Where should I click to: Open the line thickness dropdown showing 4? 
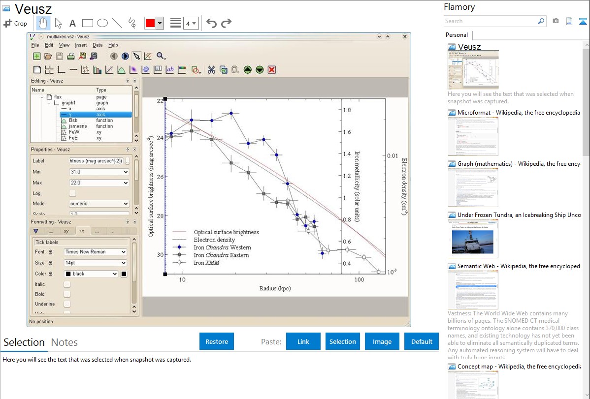pos(191,23)
